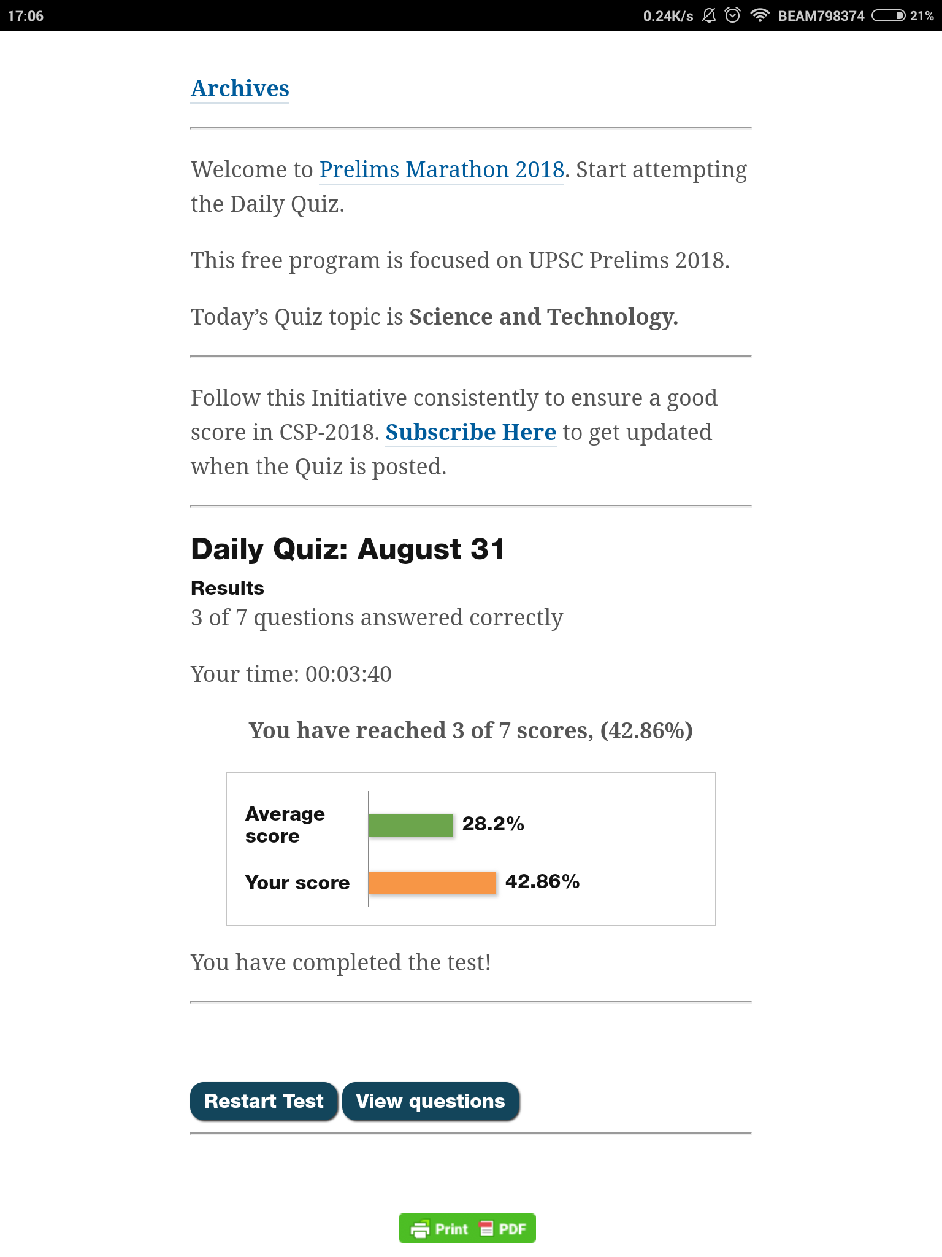This screenshot has width=942, height=1257.
Task: Tap the alarm clock status icon
Action: 732,15
